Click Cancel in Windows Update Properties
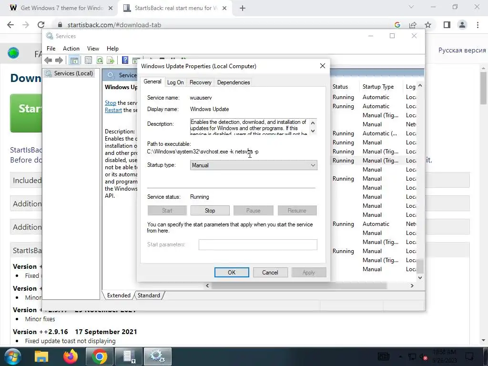Screen dimensions: 488x366 point(270,272)
